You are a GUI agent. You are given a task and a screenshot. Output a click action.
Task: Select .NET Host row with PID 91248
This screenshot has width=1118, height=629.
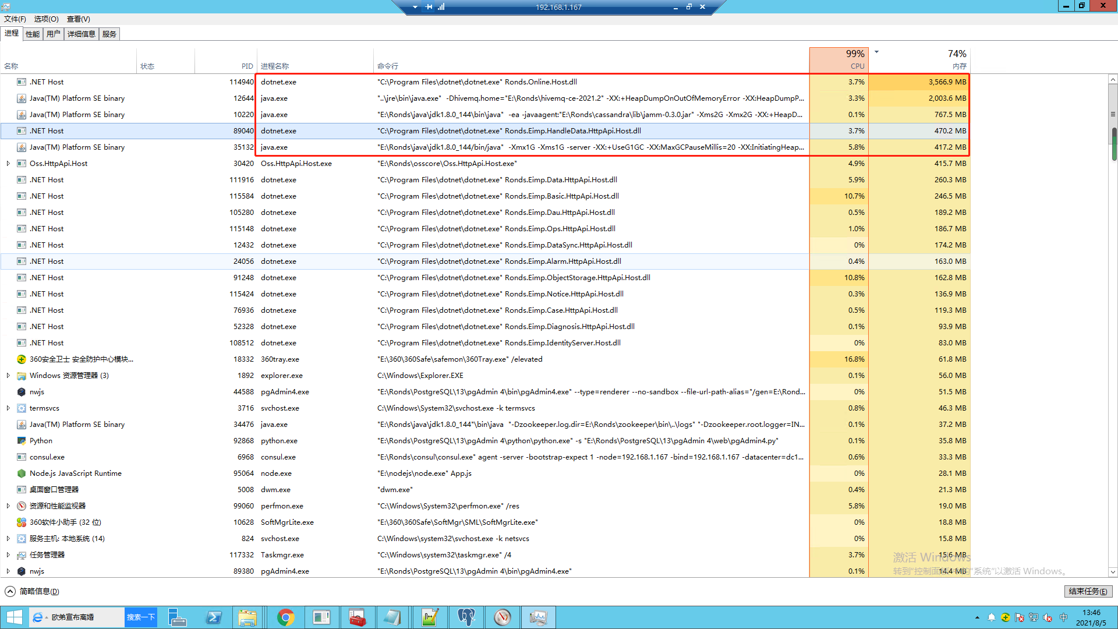tap(484, 278)
